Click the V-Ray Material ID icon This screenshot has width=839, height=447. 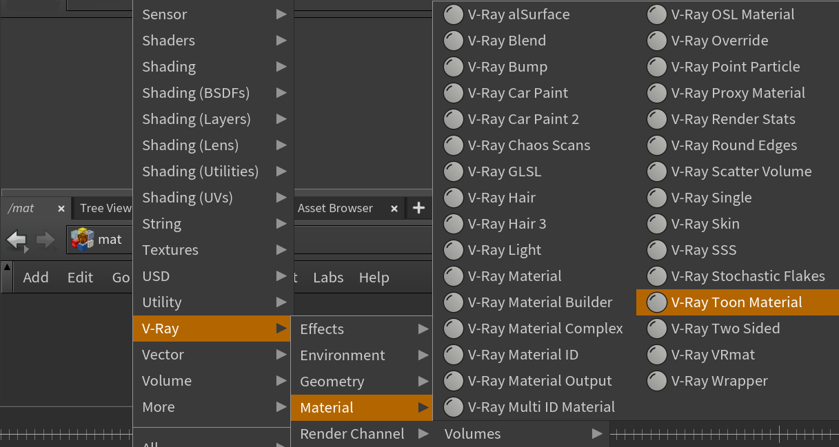click(453, 355)
